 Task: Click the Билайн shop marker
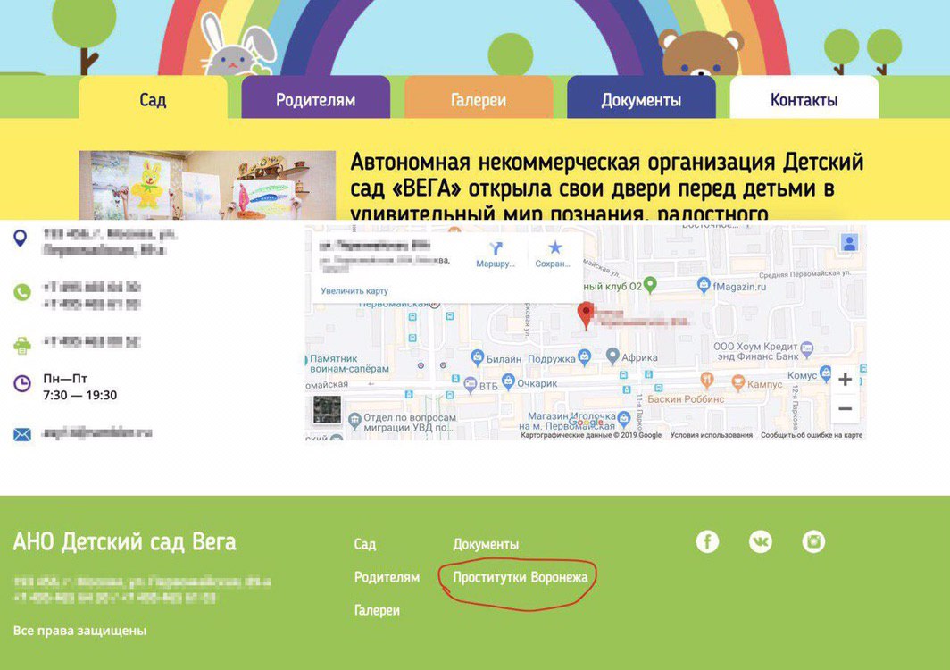click(x=478, y=356)
